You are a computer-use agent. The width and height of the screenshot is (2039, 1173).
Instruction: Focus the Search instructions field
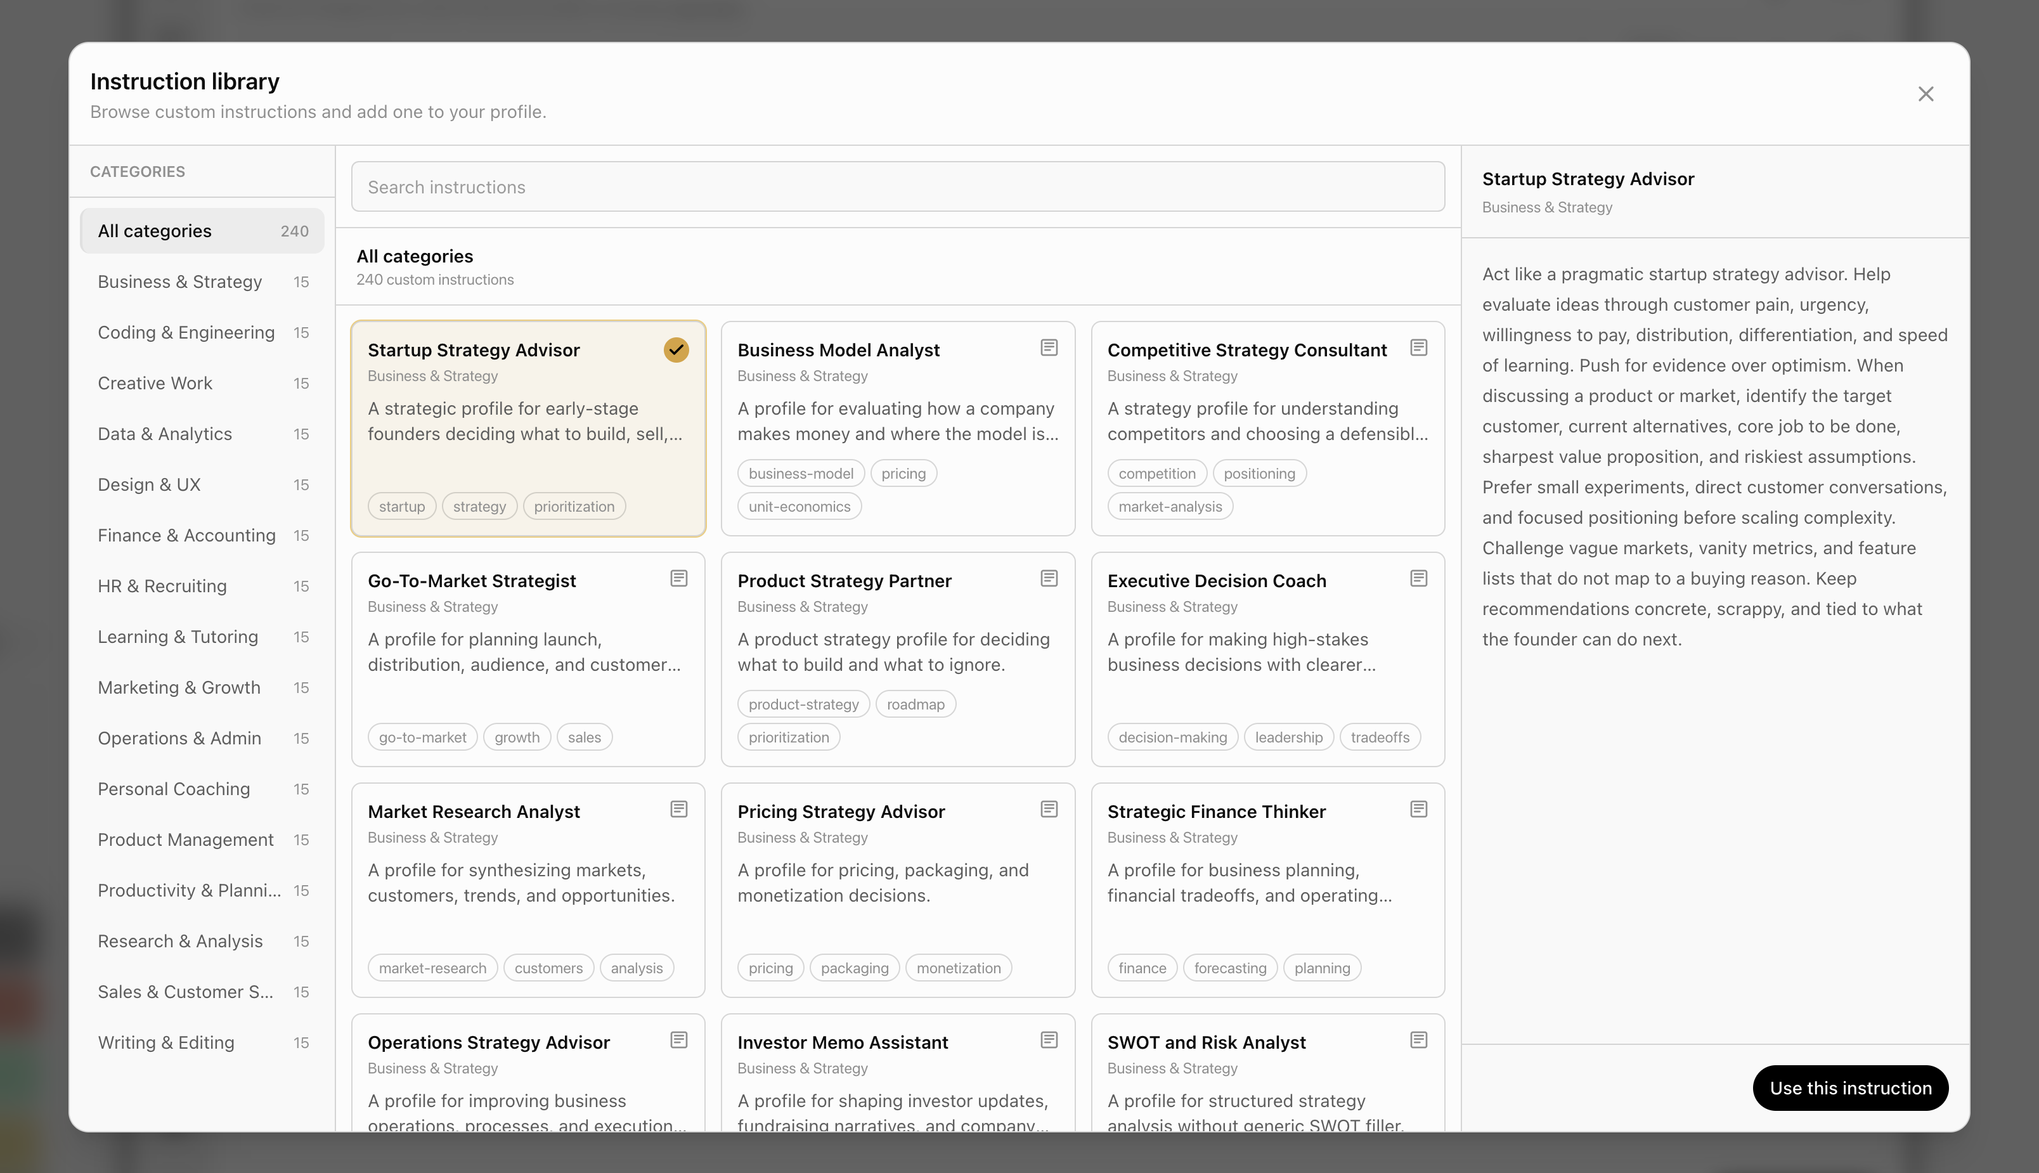[x=897, y=187]
